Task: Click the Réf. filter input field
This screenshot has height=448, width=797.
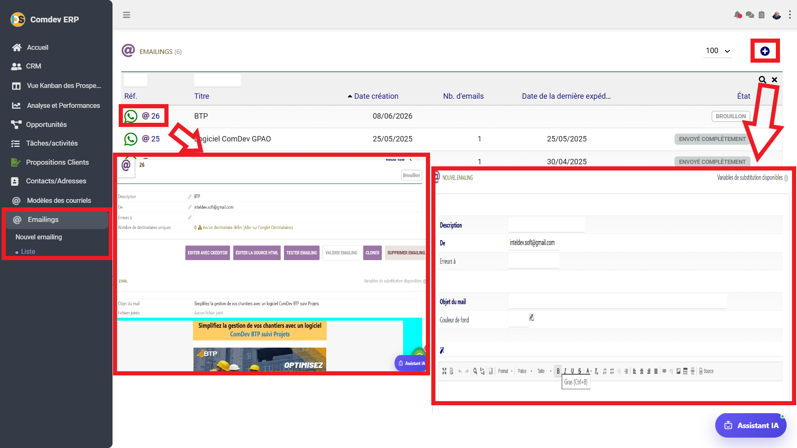Action: point(136,80)
